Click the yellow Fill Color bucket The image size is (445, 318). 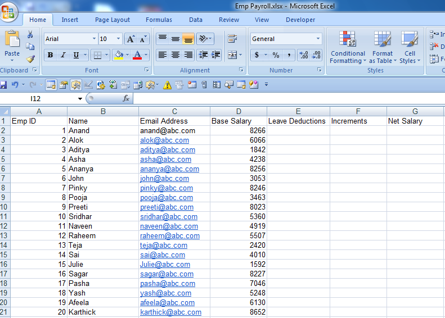(x=118, y=55)
